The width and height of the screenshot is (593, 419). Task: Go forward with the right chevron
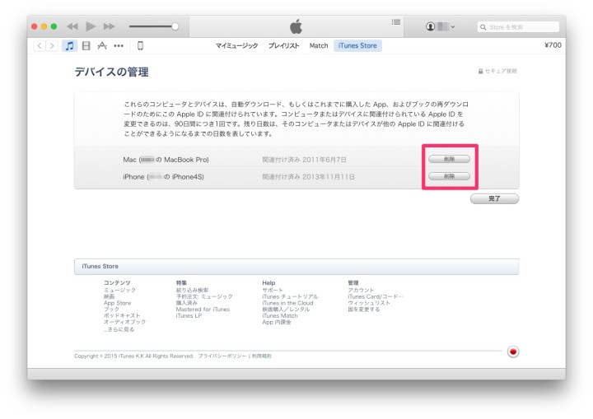52,46
